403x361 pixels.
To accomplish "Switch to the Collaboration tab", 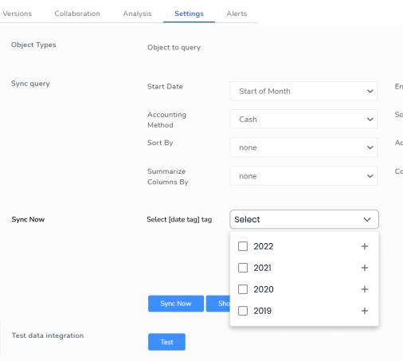I will tap(77, 14).
